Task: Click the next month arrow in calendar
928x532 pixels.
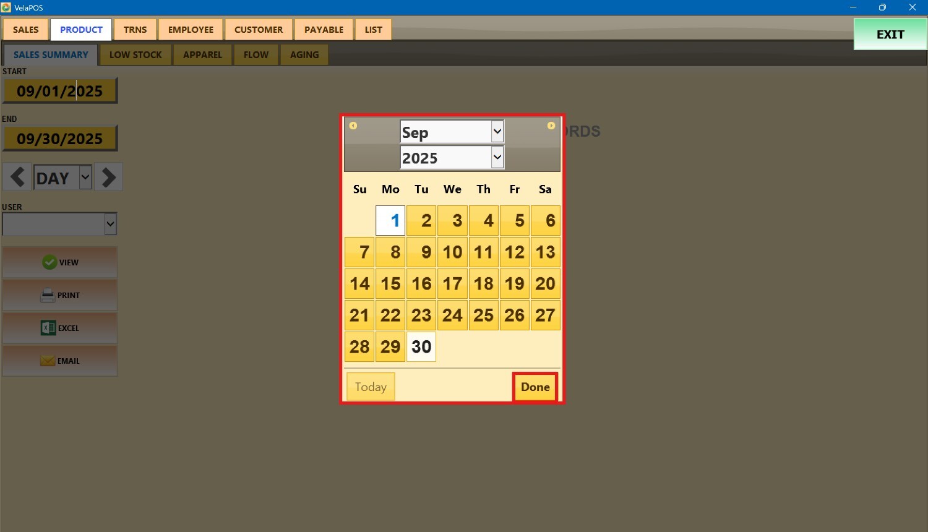Action: tap(551, 126)
